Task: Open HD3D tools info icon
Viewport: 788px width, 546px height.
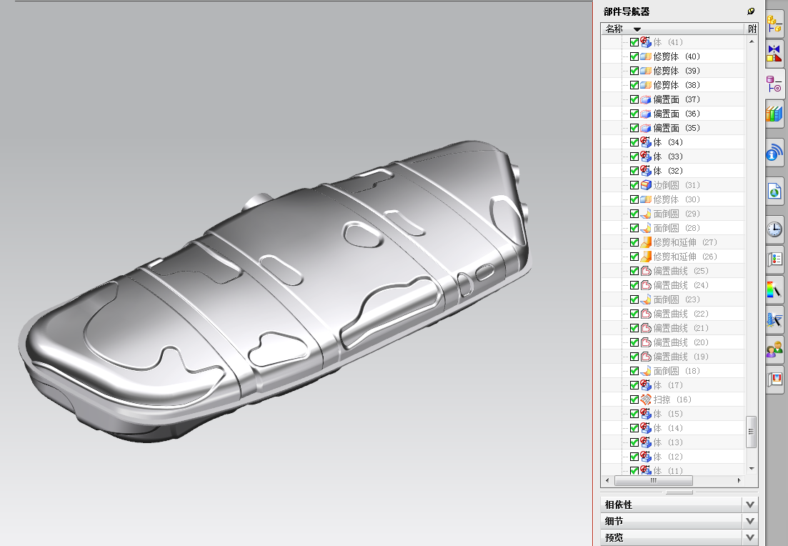Action: (774, 152)
